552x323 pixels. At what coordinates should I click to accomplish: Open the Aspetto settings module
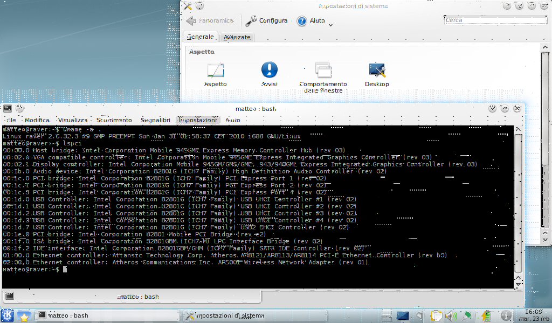[x=215, y=74]
